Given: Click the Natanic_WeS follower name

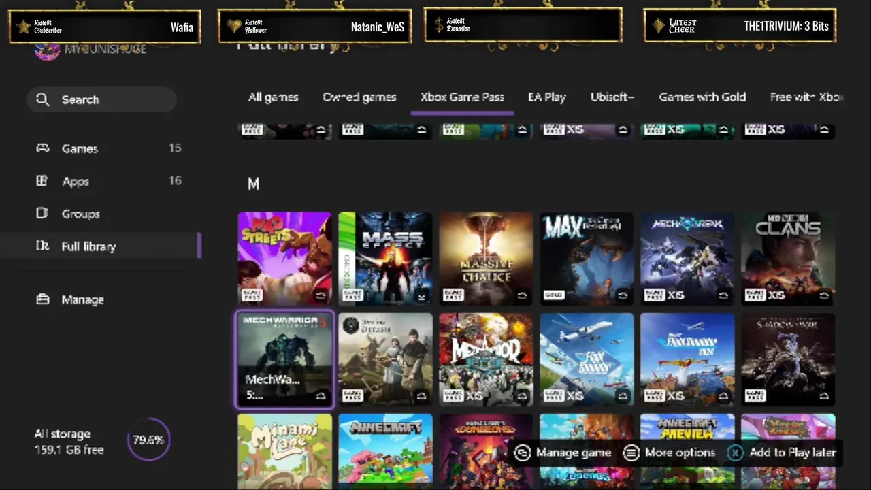Looking at the screenshot, I should 378,27.
